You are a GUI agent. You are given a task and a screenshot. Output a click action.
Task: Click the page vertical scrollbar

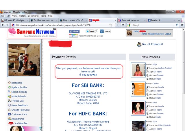coord(184,62)
